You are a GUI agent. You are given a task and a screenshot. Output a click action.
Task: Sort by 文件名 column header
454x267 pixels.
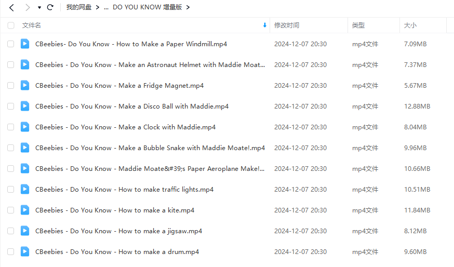(x=32, y=25)
